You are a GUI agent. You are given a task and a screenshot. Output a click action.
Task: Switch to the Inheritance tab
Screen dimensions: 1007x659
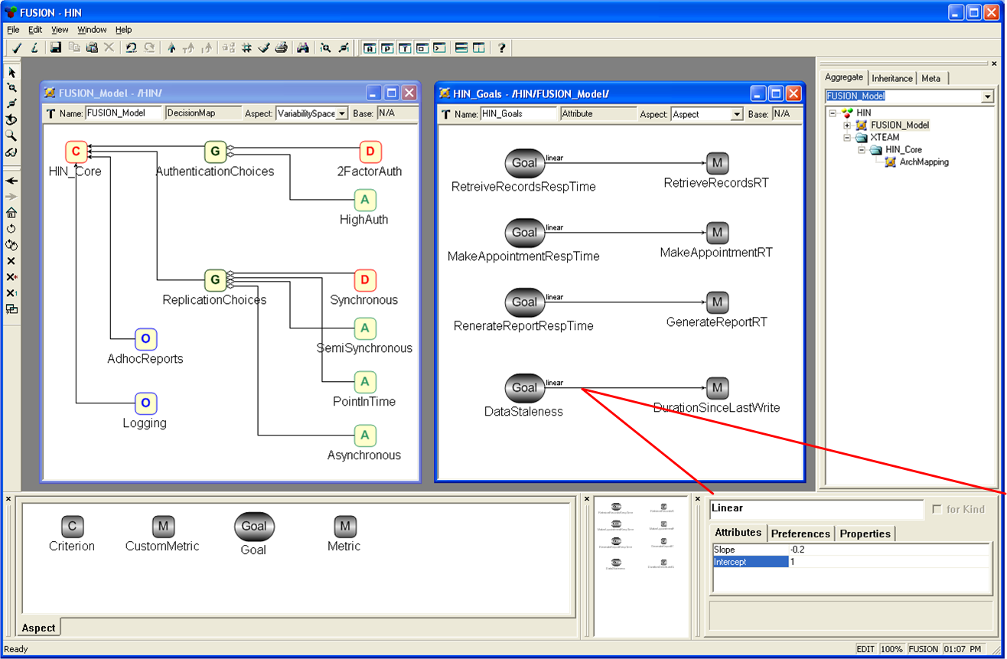click(x=892, y=78)
